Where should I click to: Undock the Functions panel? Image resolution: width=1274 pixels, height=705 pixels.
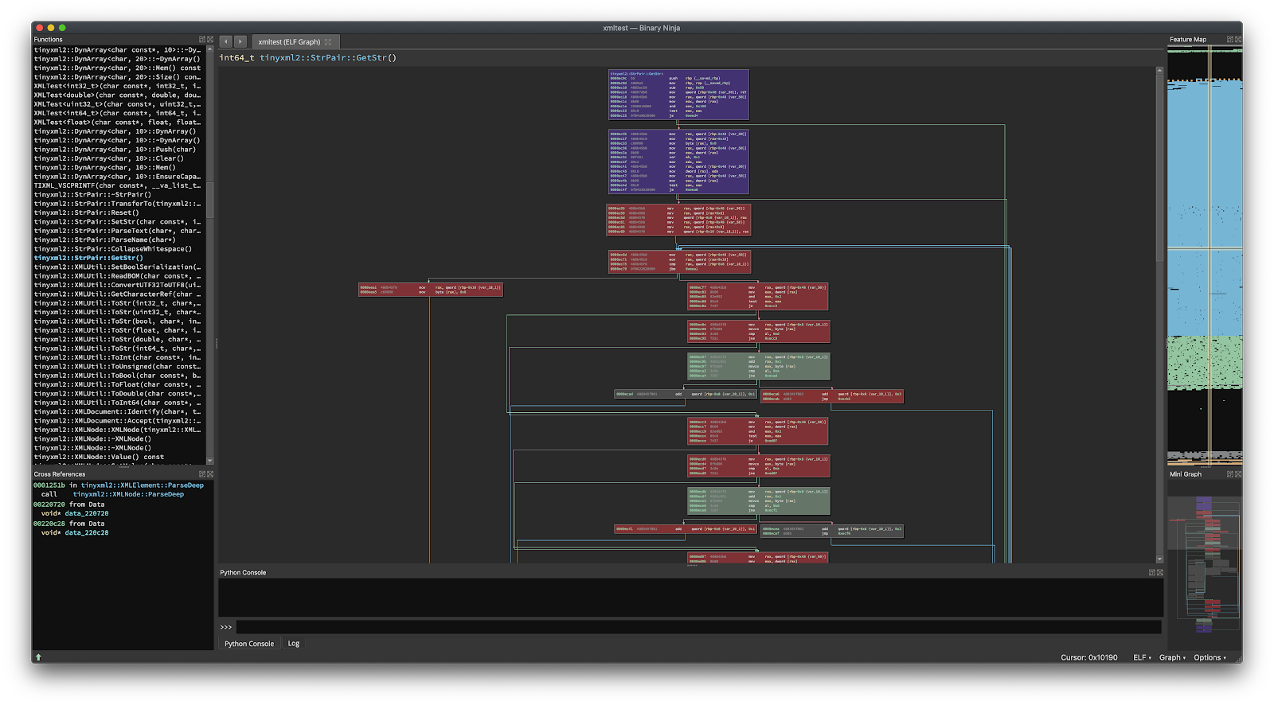pos(202,39)
